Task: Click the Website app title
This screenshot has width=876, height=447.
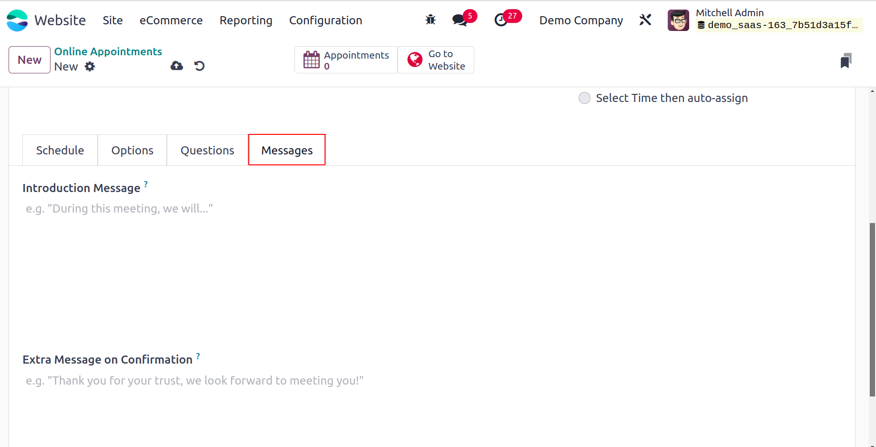Action: coord(60,20)
